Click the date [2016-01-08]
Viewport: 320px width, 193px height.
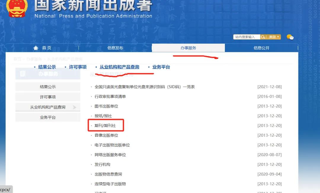coord(269,97)
